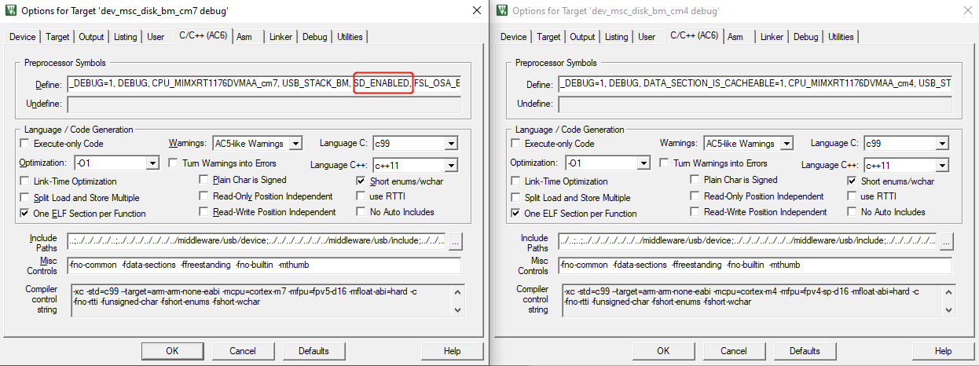
Task: Switch to Linker tab in cm7 dialog
Action: (280, 37)
